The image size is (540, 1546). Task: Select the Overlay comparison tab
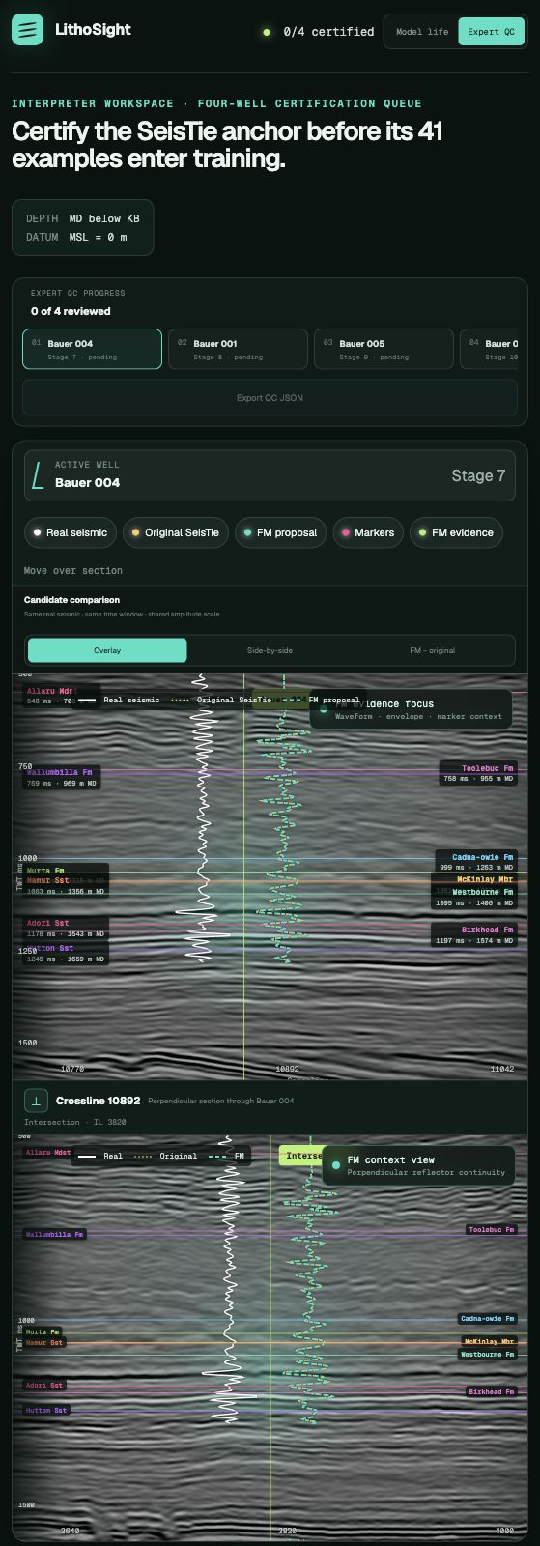[107, 650]
